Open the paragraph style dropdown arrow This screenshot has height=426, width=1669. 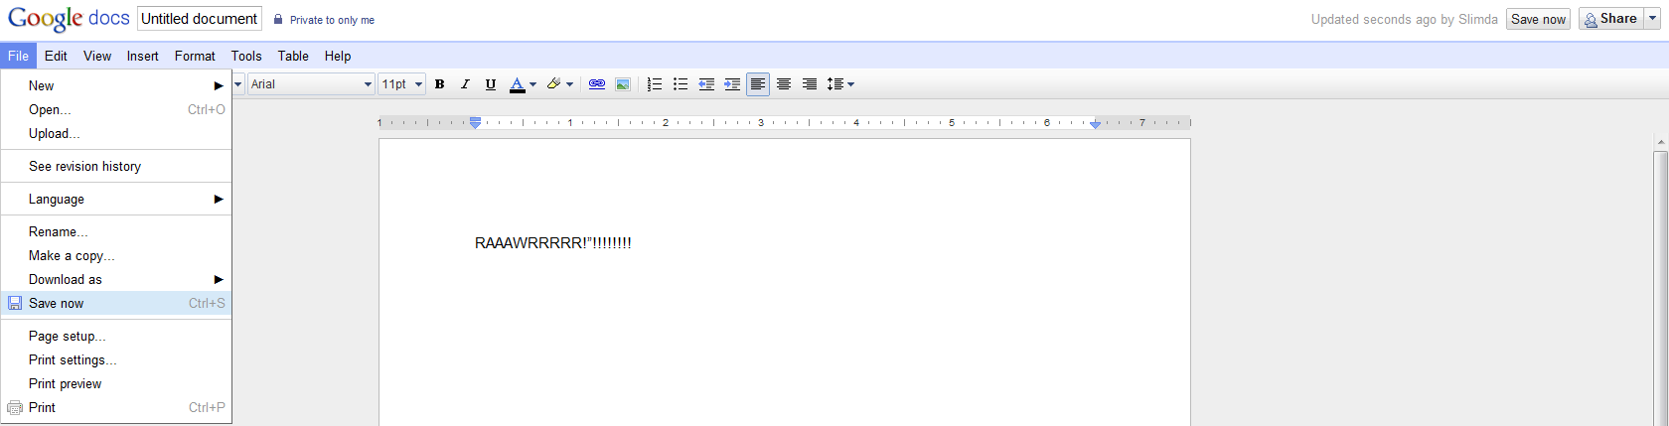[x=238, y=84]
